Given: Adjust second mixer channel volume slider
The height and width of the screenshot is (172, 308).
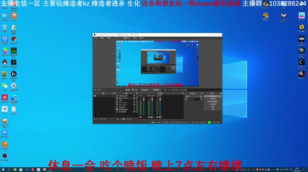Looking at the screenshot, I should (152, 107).
